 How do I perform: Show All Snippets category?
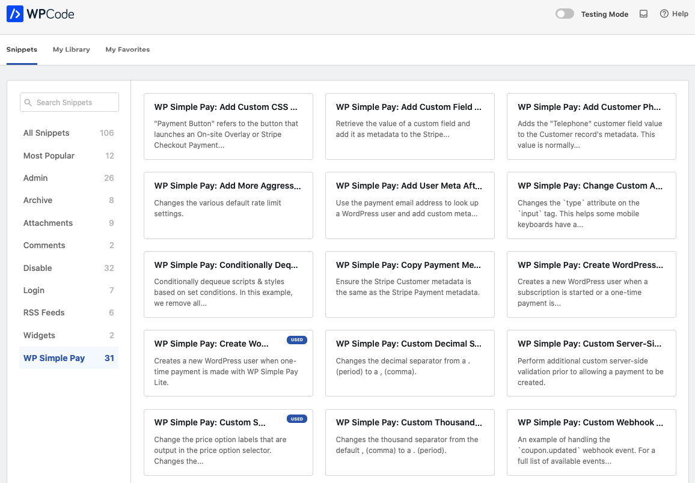tap(46, 133)
